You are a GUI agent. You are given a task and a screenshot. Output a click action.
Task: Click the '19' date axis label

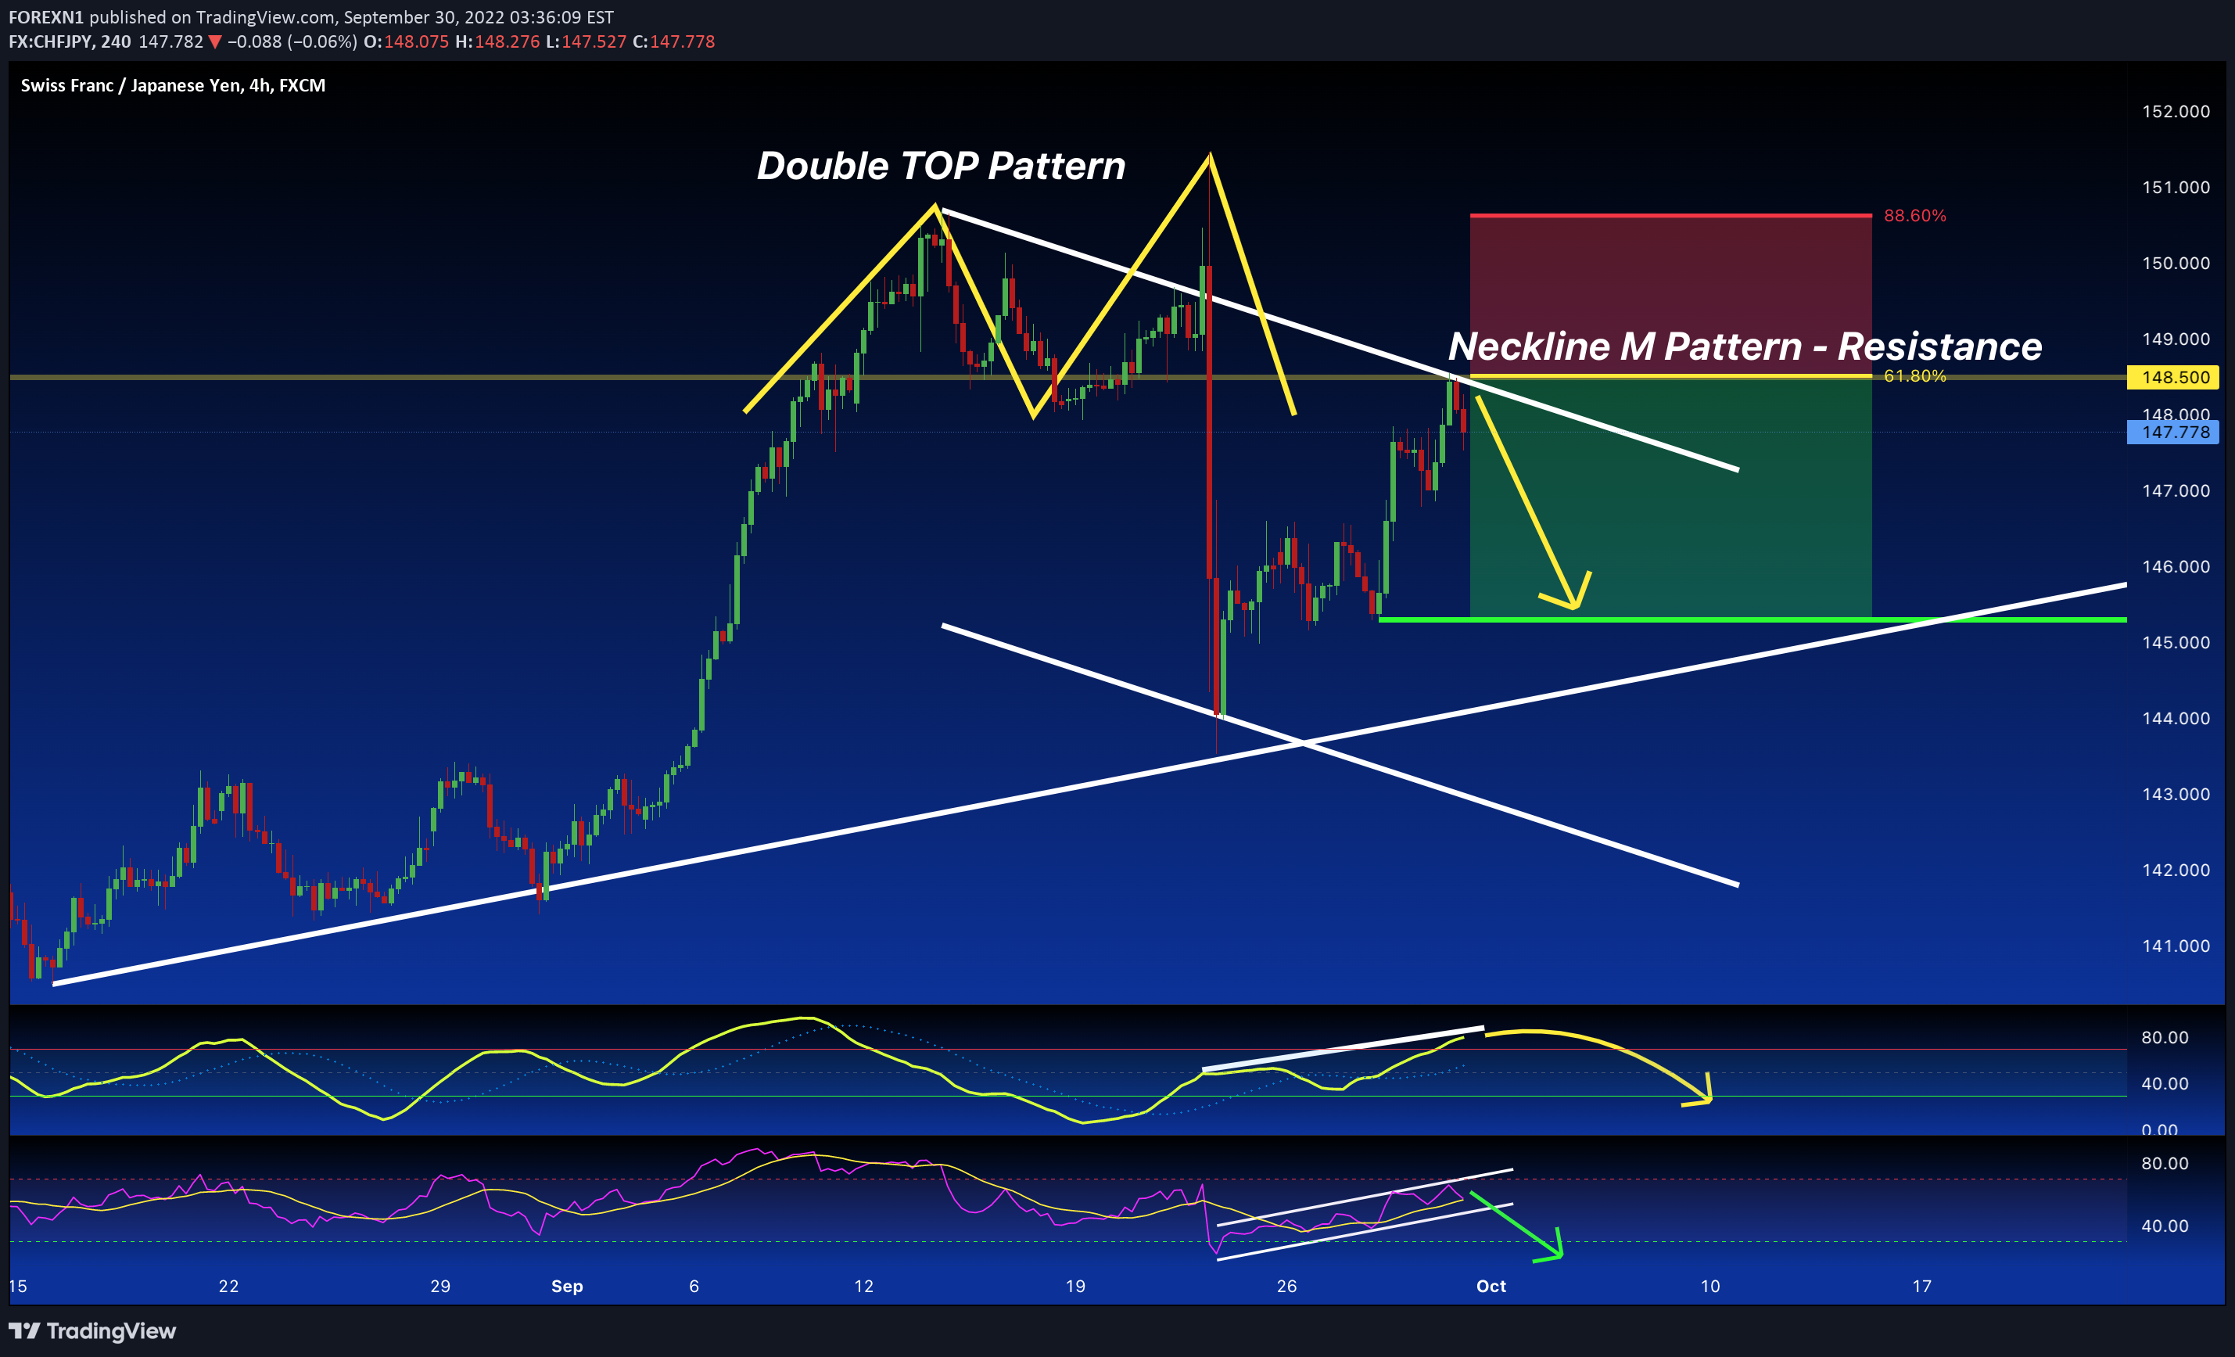[1074, 1287]
